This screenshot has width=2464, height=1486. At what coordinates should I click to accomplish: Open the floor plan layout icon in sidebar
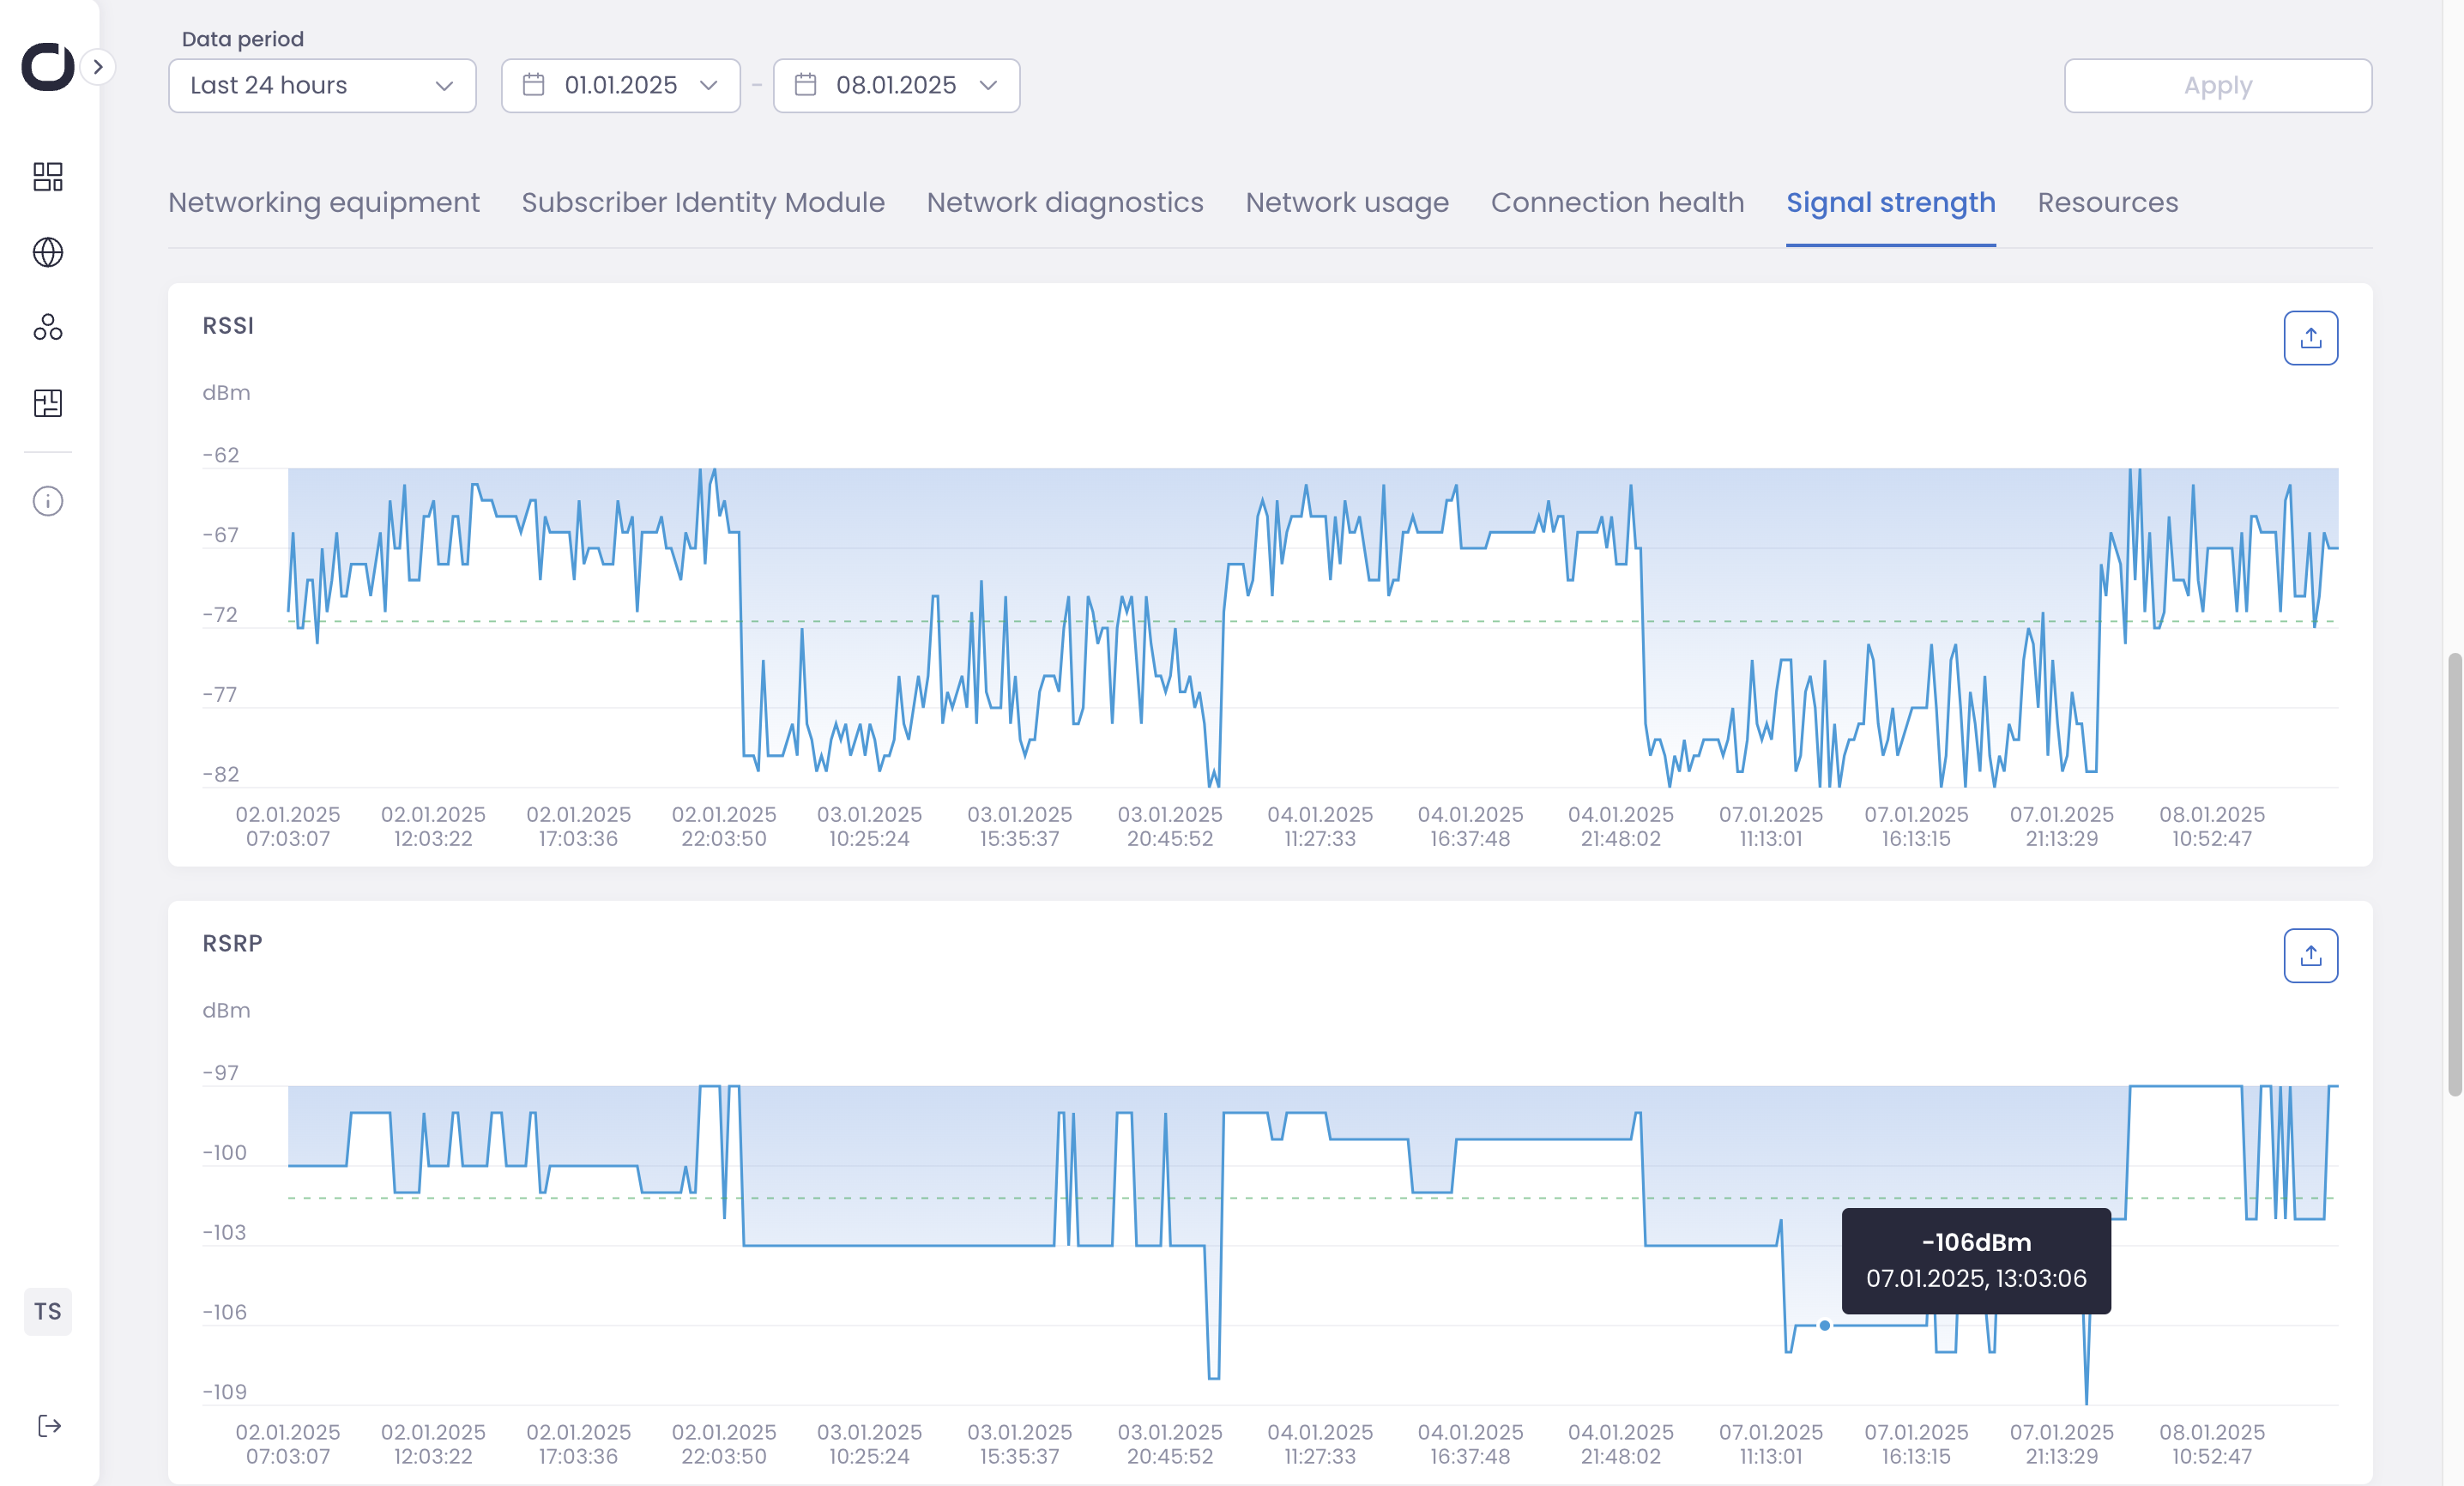[x=48, y=403]
